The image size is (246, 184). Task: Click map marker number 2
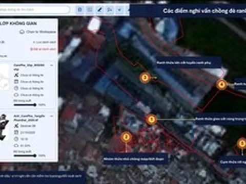(x=126, y=137)
